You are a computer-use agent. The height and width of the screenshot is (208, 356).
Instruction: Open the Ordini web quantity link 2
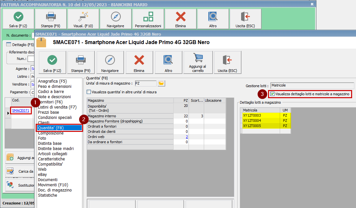tap(187, 137)
